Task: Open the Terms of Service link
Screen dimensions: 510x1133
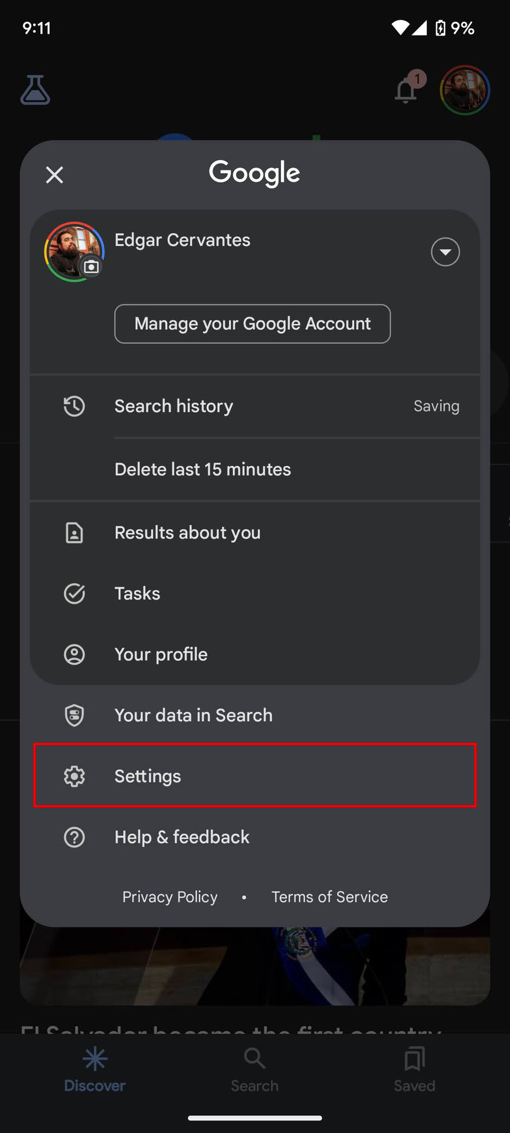Action: 329,896
